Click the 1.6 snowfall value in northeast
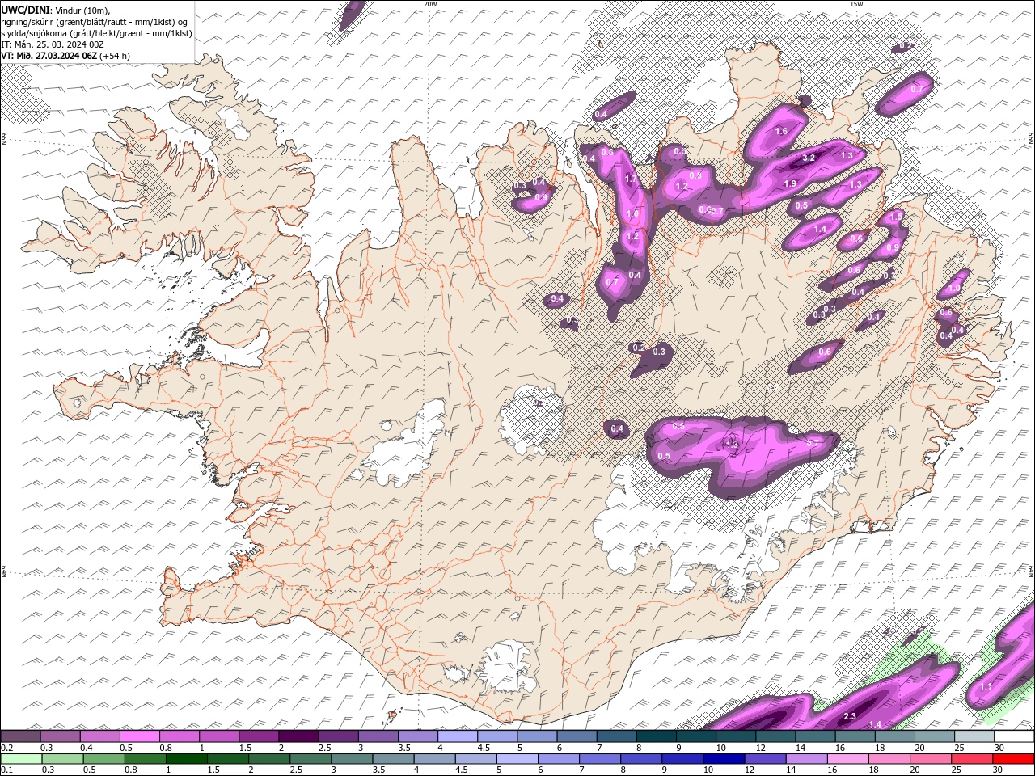The width and height of the screenshot is (1035, 776). (781, 131)
